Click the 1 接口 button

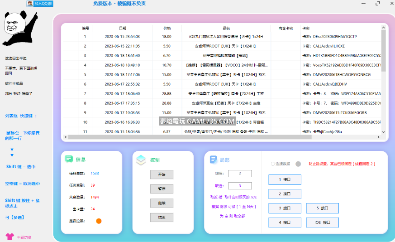(285, 179)
